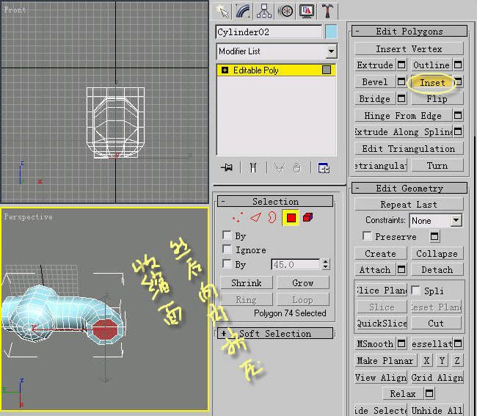Image resolution: width=477 pixels, height=416 pixels.
Task: Click the Grow selection button
Action: [x=303, y=282]
